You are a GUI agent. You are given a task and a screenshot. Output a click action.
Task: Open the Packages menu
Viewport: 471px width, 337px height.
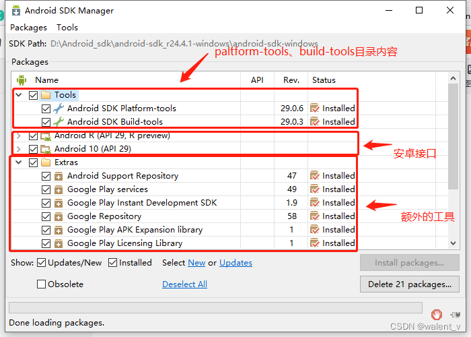(x=28, y=28)
